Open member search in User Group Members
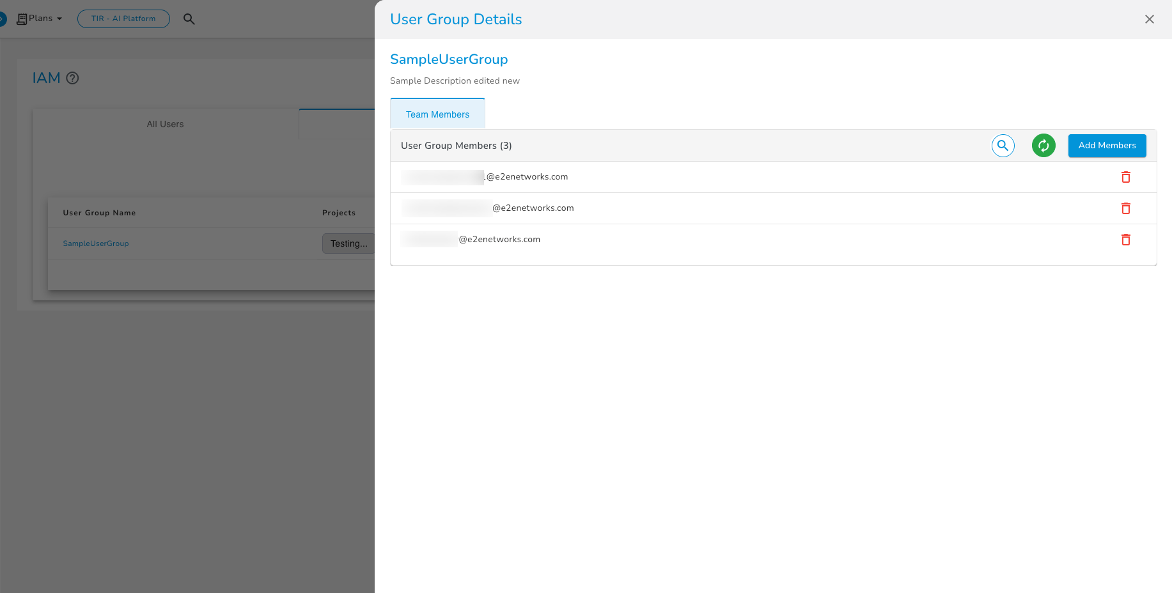 click(1003, 146)
